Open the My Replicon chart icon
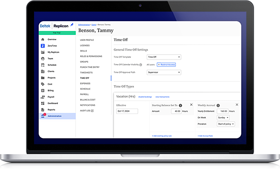 click(43, 52)
